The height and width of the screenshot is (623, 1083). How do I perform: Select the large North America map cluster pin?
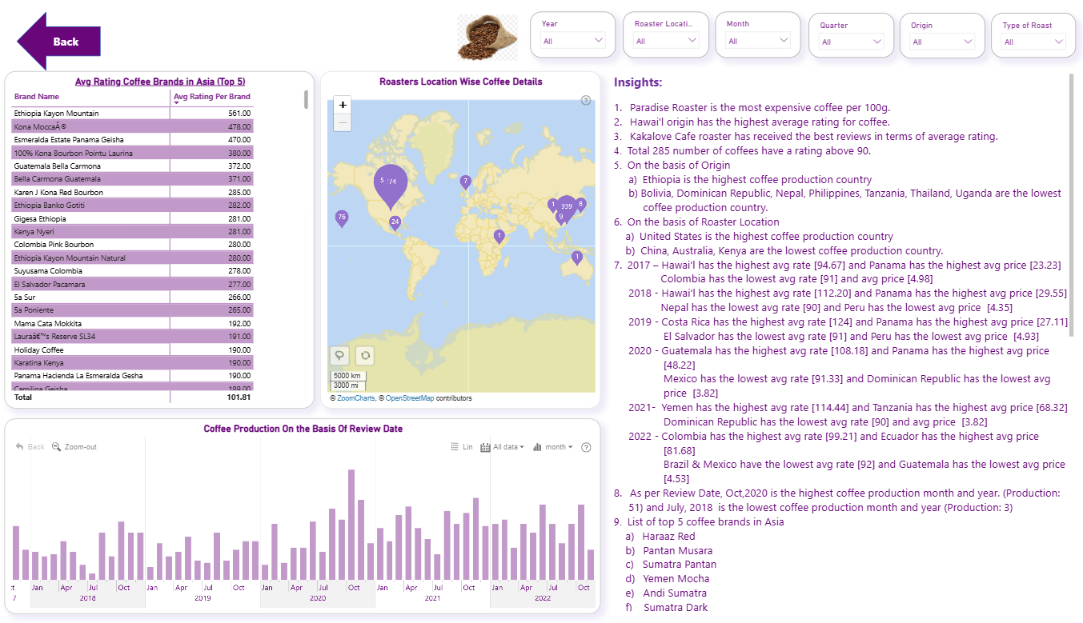390,185
